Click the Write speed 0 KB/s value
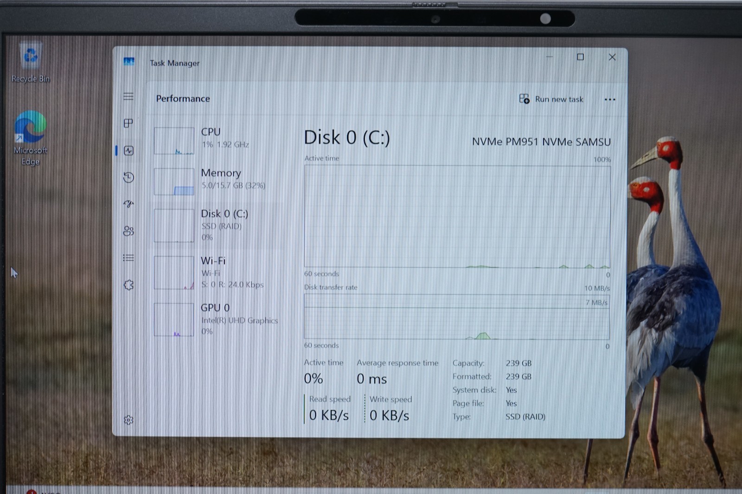The height and width of the screenshot is (494, 742). 389,416
